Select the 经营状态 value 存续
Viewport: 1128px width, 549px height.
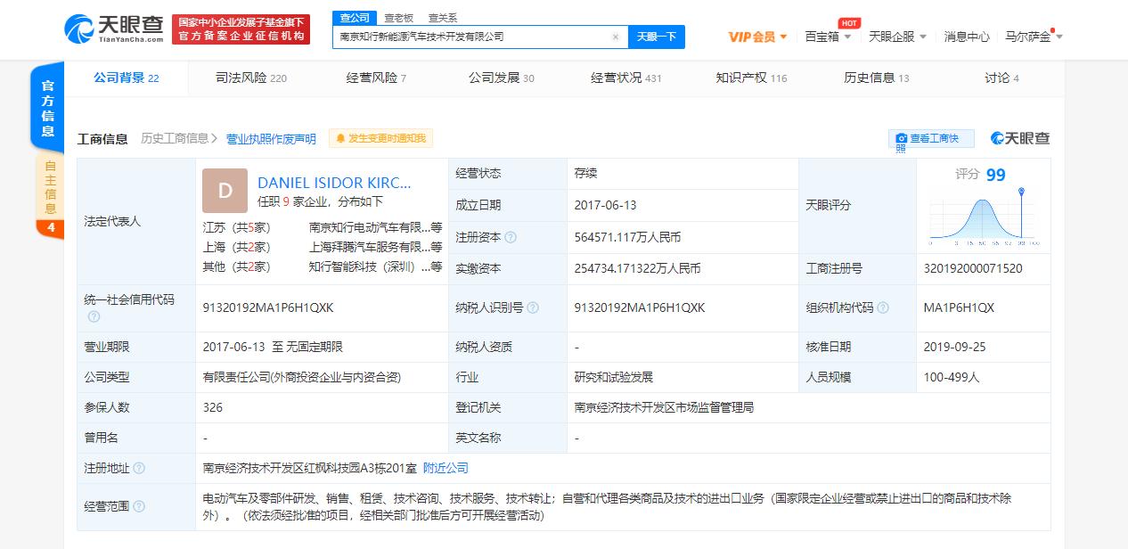(585, 173)
